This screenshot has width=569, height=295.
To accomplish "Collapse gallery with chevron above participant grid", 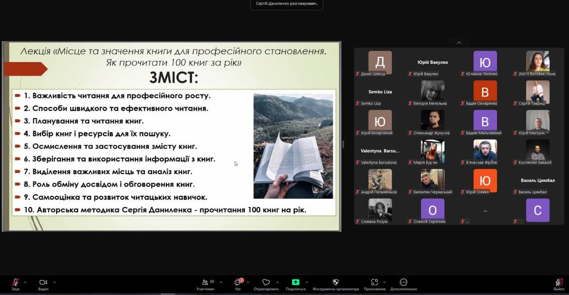I will (459, 43).
